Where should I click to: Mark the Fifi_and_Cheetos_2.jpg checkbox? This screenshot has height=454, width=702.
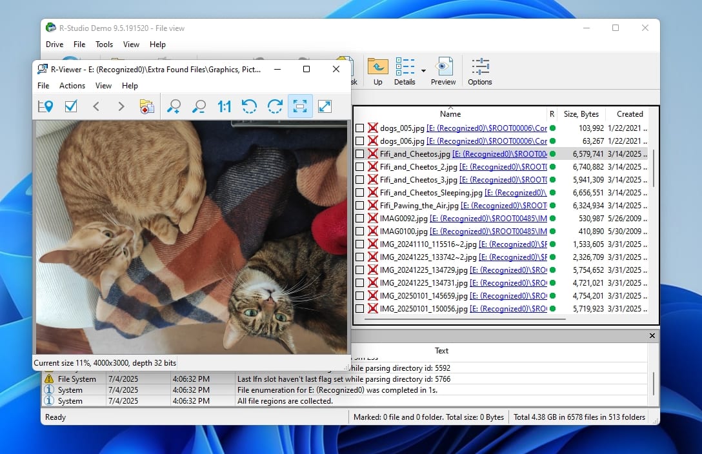(x=359, y=167)
